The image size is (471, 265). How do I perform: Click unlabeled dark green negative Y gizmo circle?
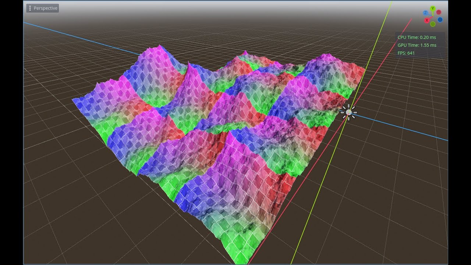point(433,24)
